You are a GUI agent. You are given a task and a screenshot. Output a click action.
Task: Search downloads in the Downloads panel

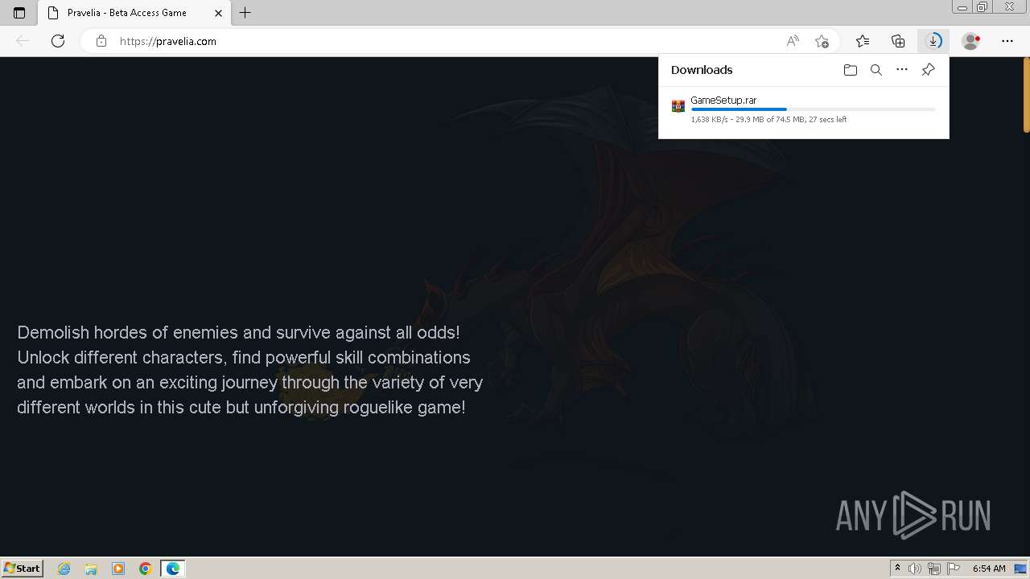(876, 70)
